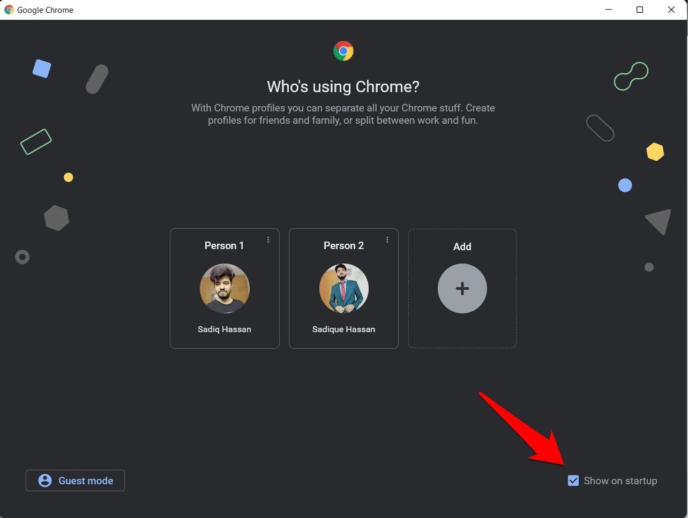The image size is (688, 518).
Task: Click the Google Chrome icon in the title bar
Action: 9,10
